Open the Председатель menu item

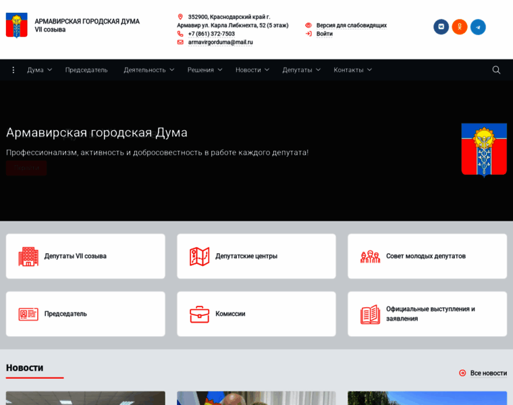tap(86, 70)
